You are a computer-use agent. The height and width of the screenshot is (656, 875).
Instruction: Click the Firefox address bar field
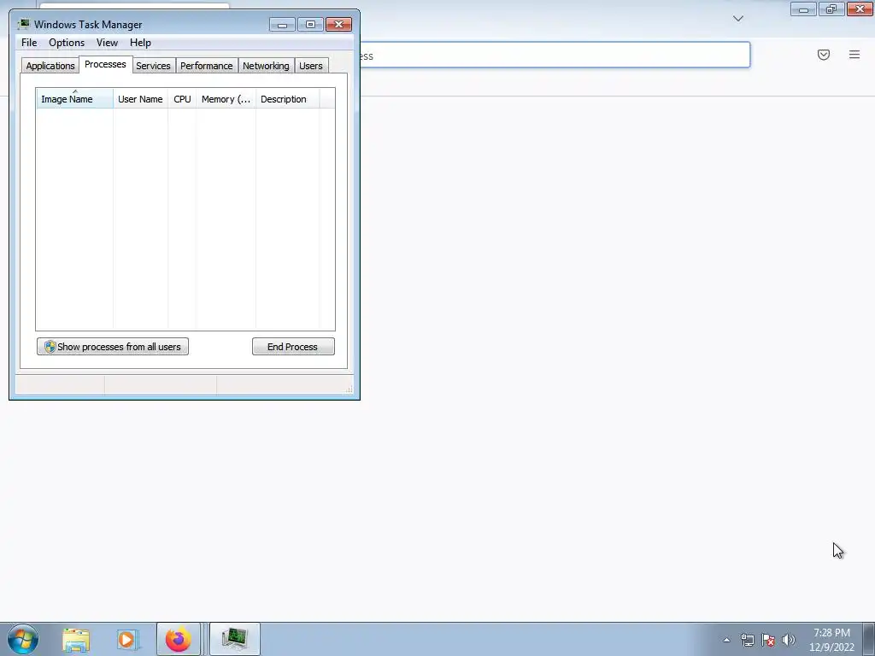click(555, 56)
